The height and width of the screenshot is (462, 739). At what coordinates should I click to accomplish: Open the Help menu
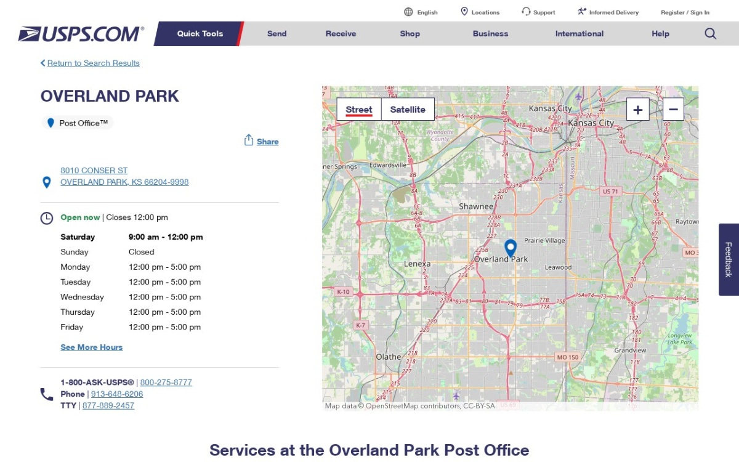[661, 34]
